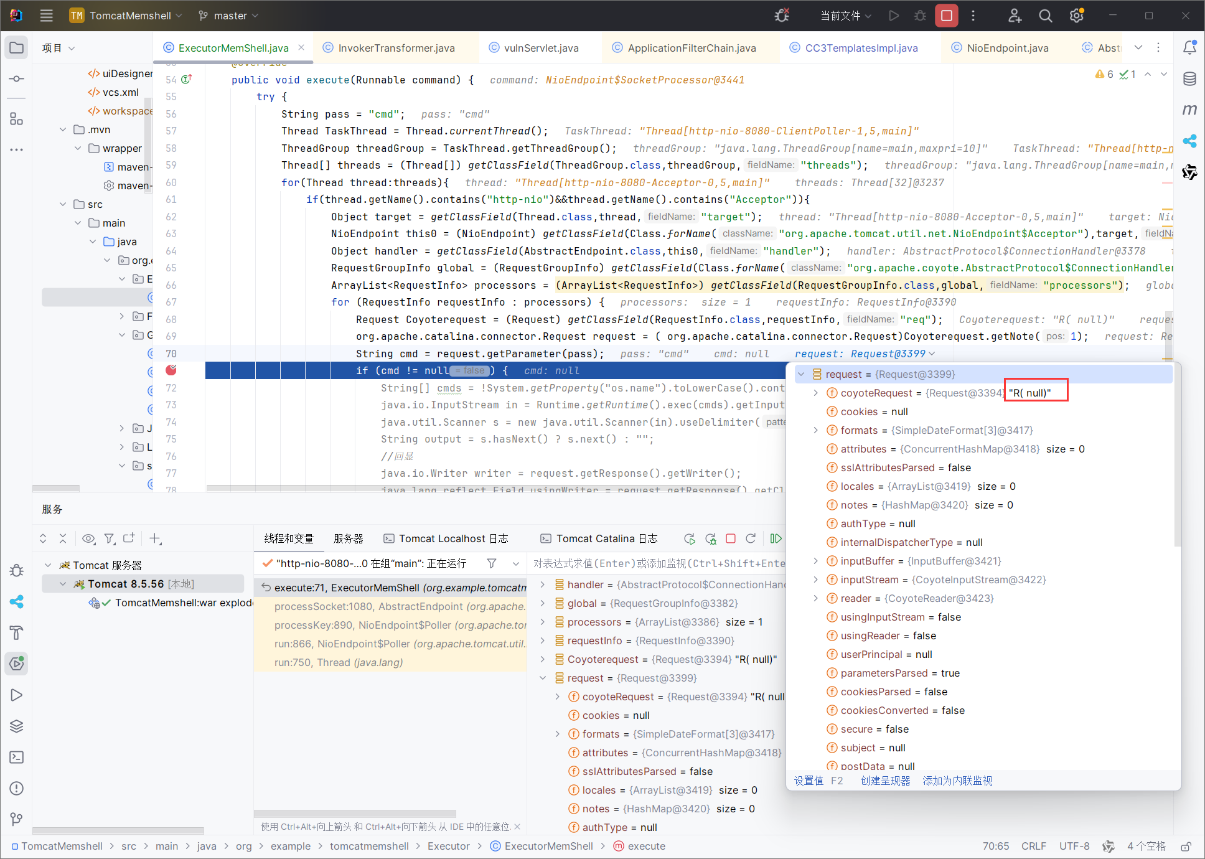Open the more actions vertical dots in the title bar
Screen dimensions: 1205x859
(x=973, y=16)
